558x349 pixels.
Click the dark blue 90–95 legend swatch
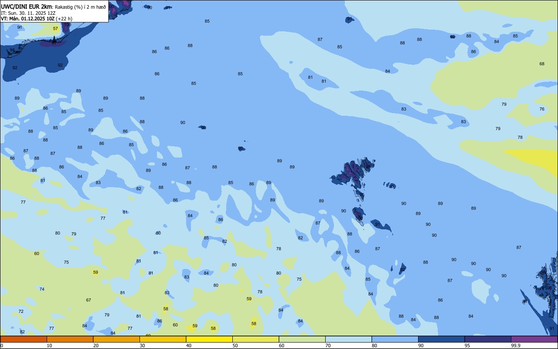pos(441,339)
